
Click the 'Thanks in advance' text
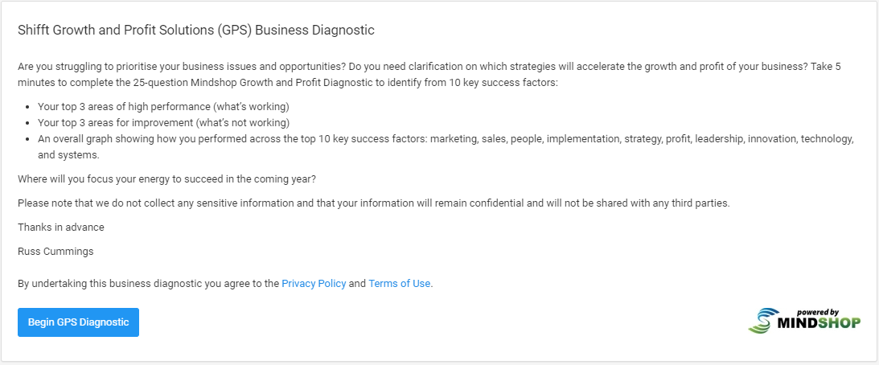point(61,228)
